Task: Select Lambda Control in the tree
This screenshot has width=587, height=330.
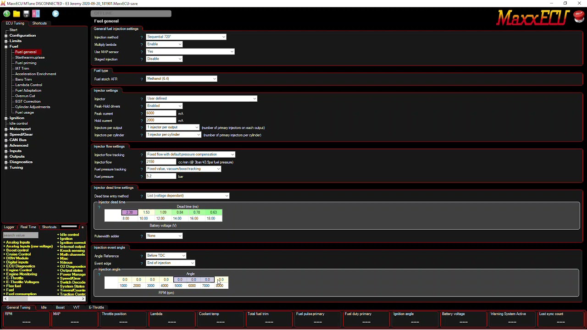Action: [x=28, y=85]
